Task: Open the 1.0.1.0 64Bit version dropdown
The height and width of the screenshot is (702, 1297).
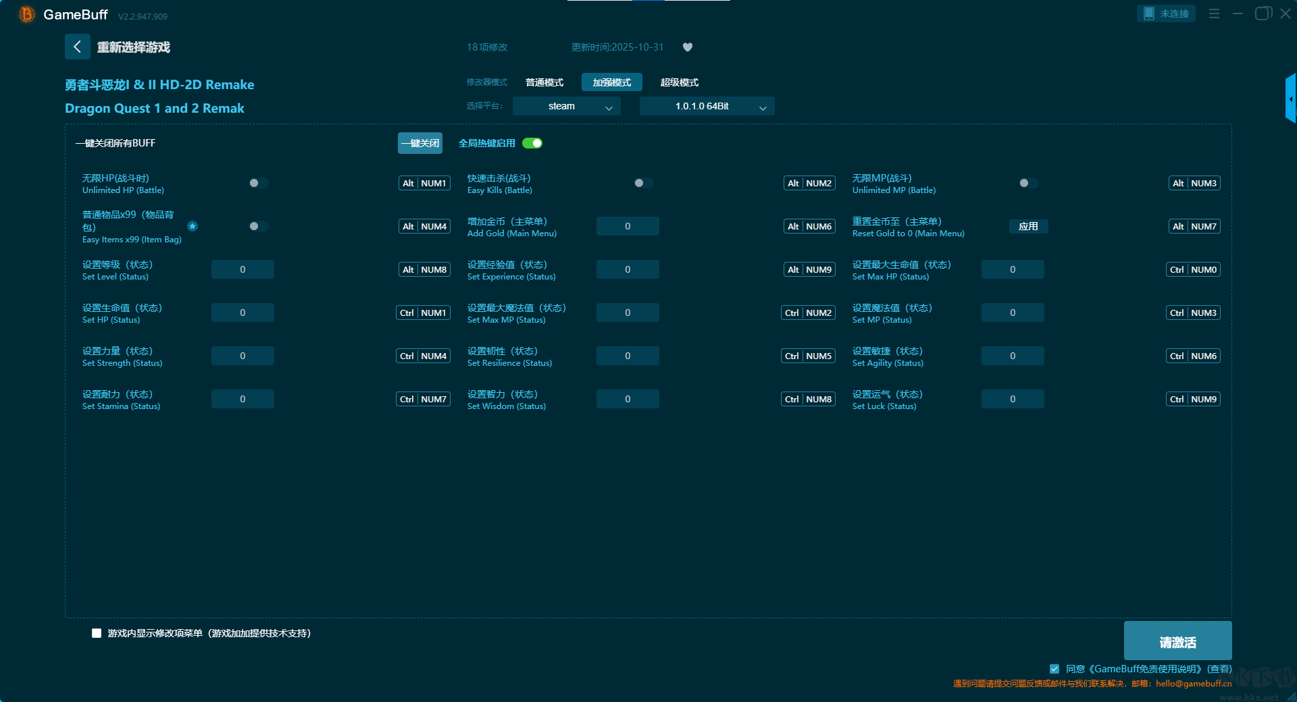Action: point(707,106)
